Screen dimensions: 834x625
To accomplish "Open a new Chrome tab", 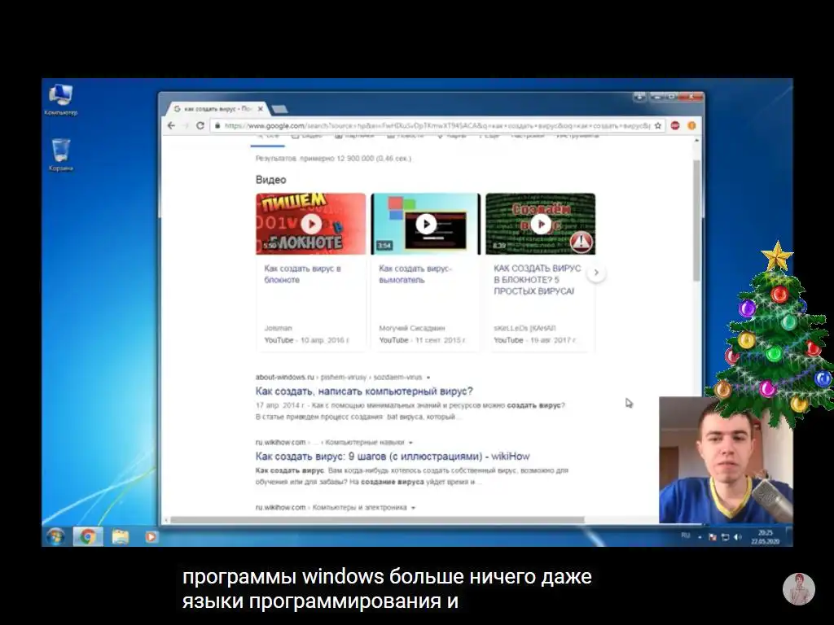I will [x=279, y=109].
